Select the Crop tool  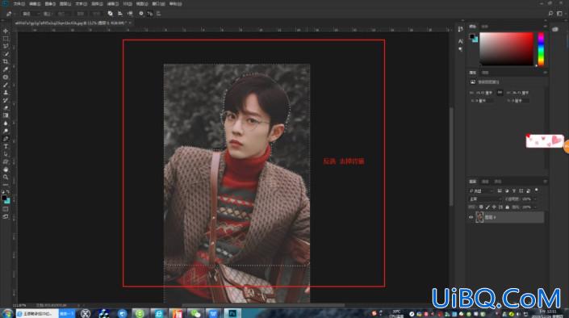6,61
